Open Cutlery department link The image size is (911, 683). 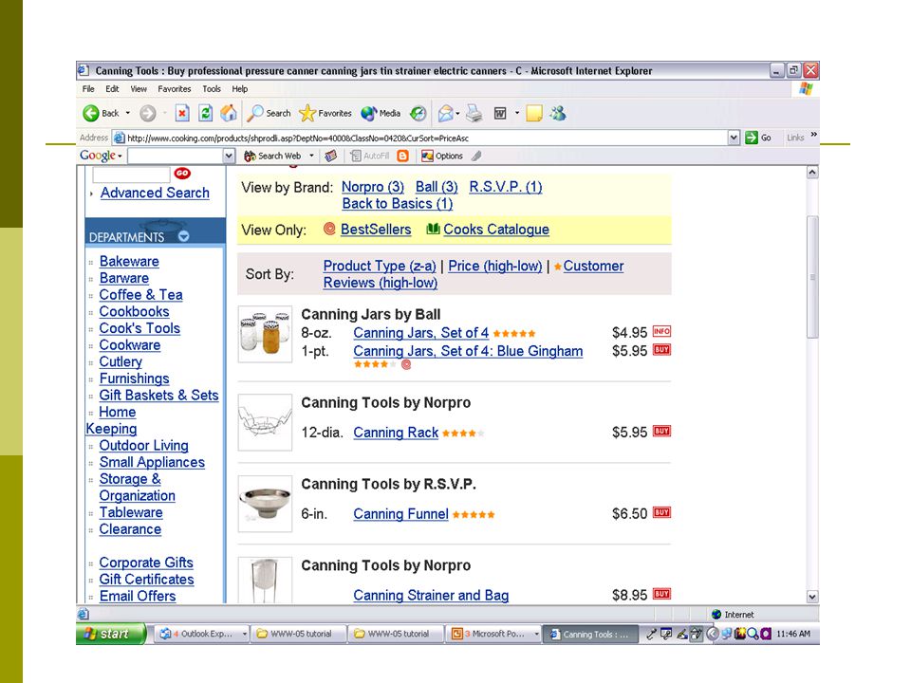point(121,361)
